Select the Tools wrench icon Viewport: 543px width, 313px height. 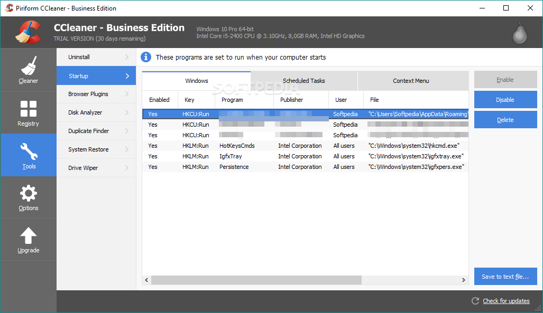click(29, 151)
